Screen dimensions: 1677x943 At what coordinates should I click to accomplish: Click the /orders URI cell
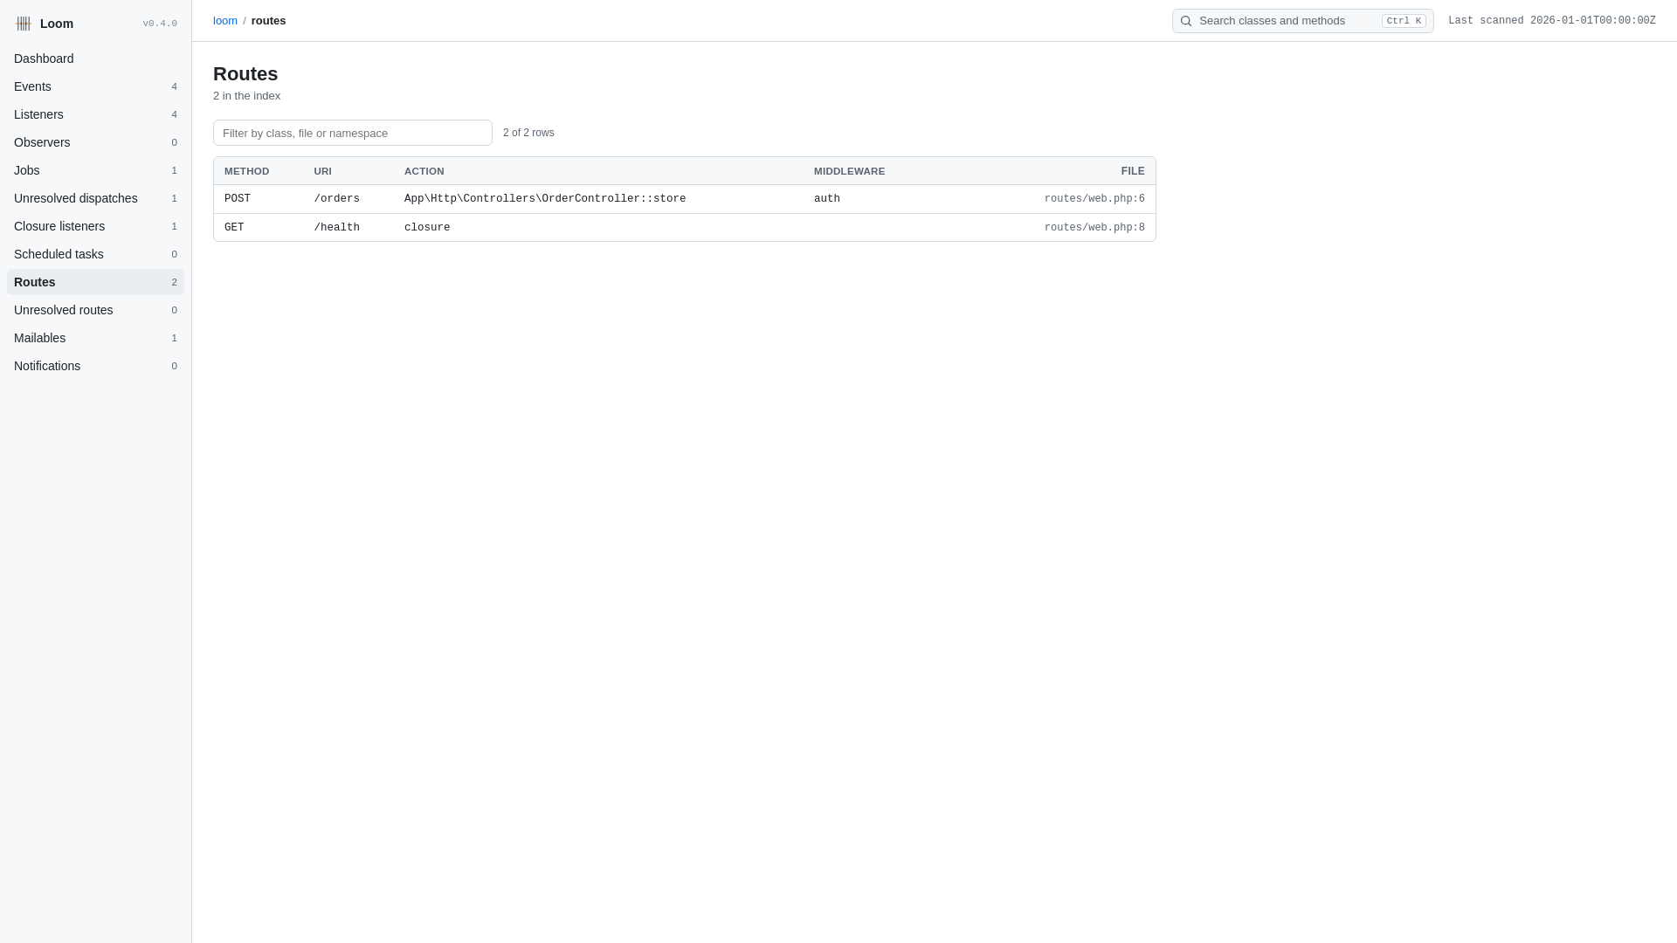pos(337,199)
